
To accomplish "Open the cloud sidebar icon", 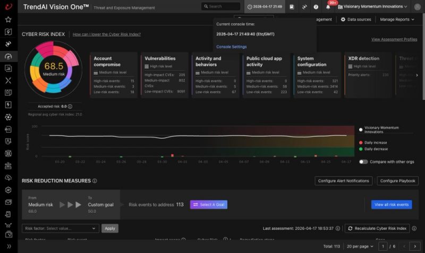I will point(8,178).
